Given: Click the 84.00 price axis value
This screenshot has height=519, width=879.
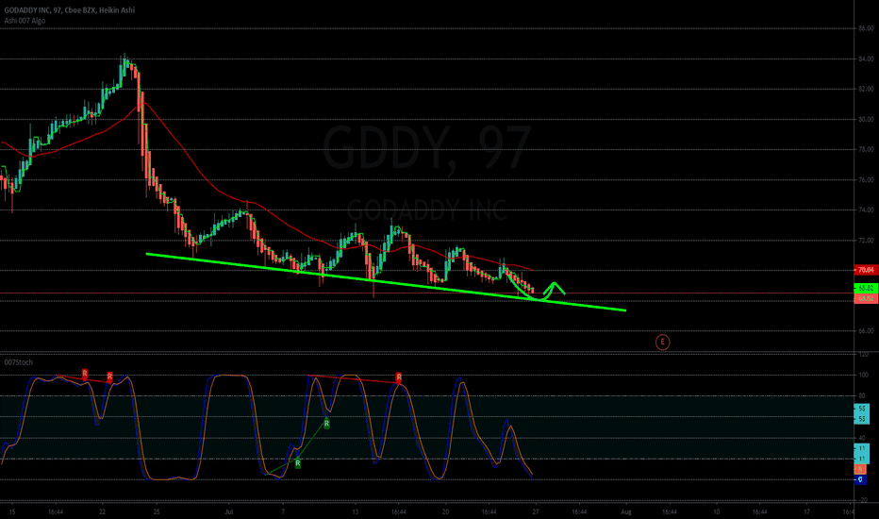Looking at the screenshot, I should [866, 59].
